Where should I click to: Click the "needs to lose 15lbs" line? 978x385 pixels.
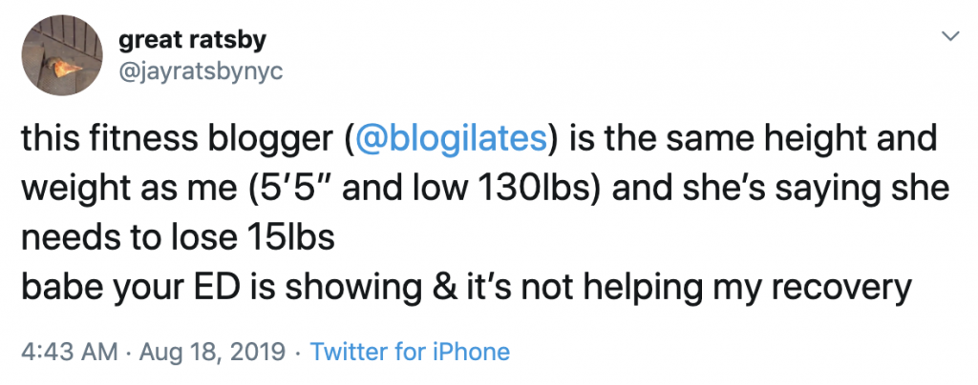[x=179, y=237]
